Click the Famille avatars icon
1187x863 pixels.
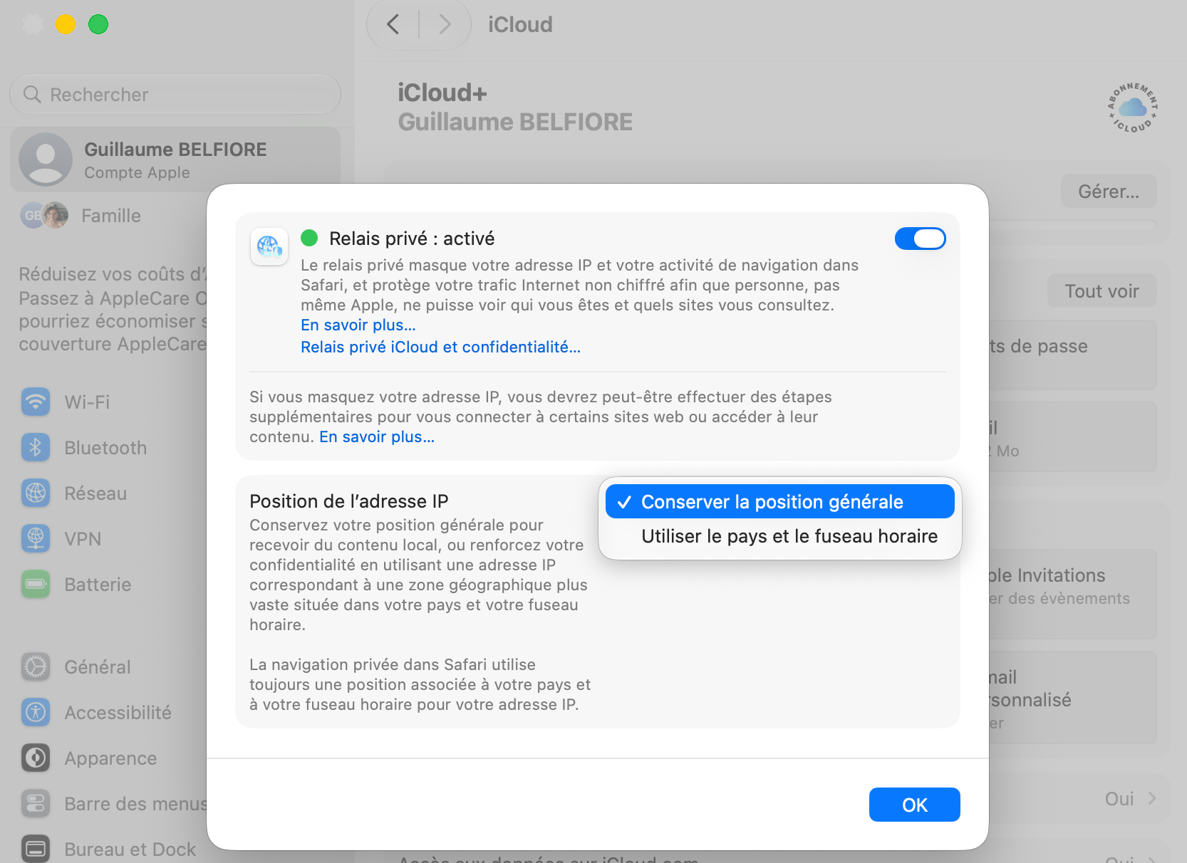click(44, 215)
